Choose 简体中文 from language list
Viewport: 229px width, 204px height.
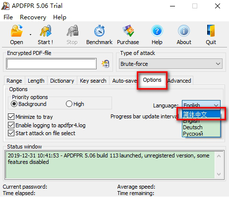[x=201, y=114]
